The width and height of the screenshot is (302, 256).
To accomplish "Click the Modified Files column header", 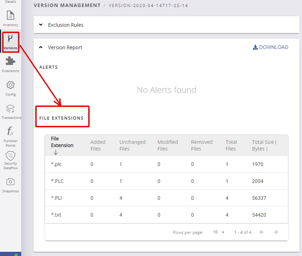I will (168, 145).
